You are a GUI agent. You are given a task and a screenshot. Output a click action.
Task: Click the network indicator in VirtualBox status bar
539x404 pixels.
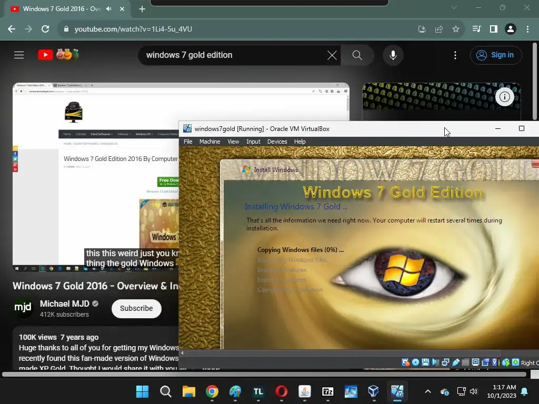pyautogui.click(x=445, y=362)
